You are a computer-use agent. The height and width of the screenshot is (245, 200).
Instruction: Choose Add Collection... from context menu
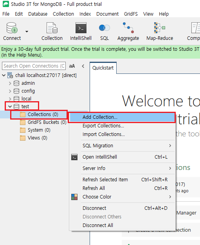point(122,117)
